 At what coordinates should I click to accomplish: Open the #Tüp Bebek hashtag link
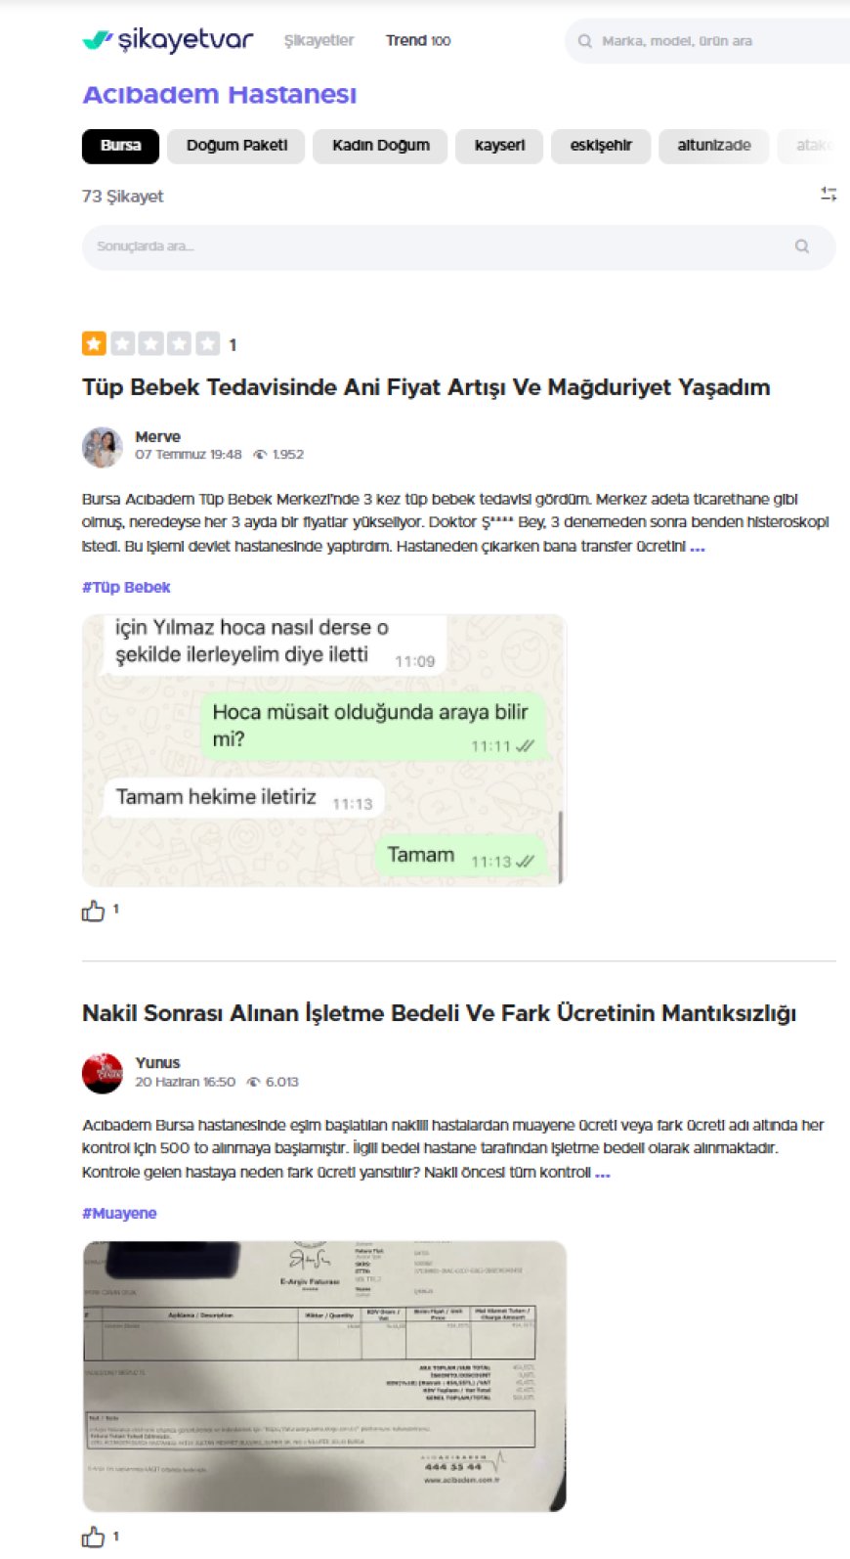click(x=126, y=588)
